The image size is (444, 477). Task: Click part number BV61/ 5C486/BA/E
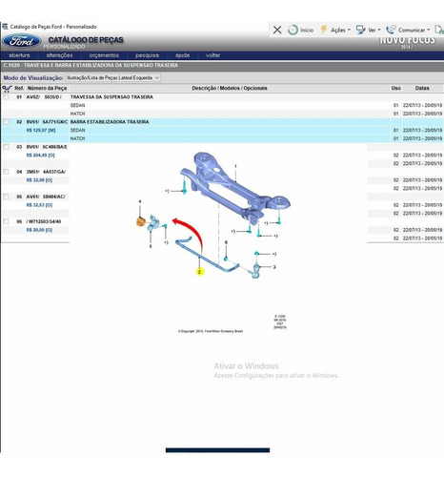(x=47, y=147)
